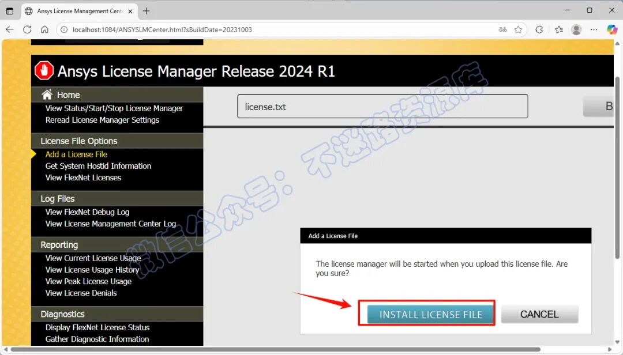Open the translate page icon
This screenshot has height=355, width=623.
[x=502, y=29]
